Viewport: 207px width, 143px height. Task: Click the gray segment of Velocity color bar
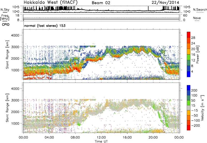[189, 108]
